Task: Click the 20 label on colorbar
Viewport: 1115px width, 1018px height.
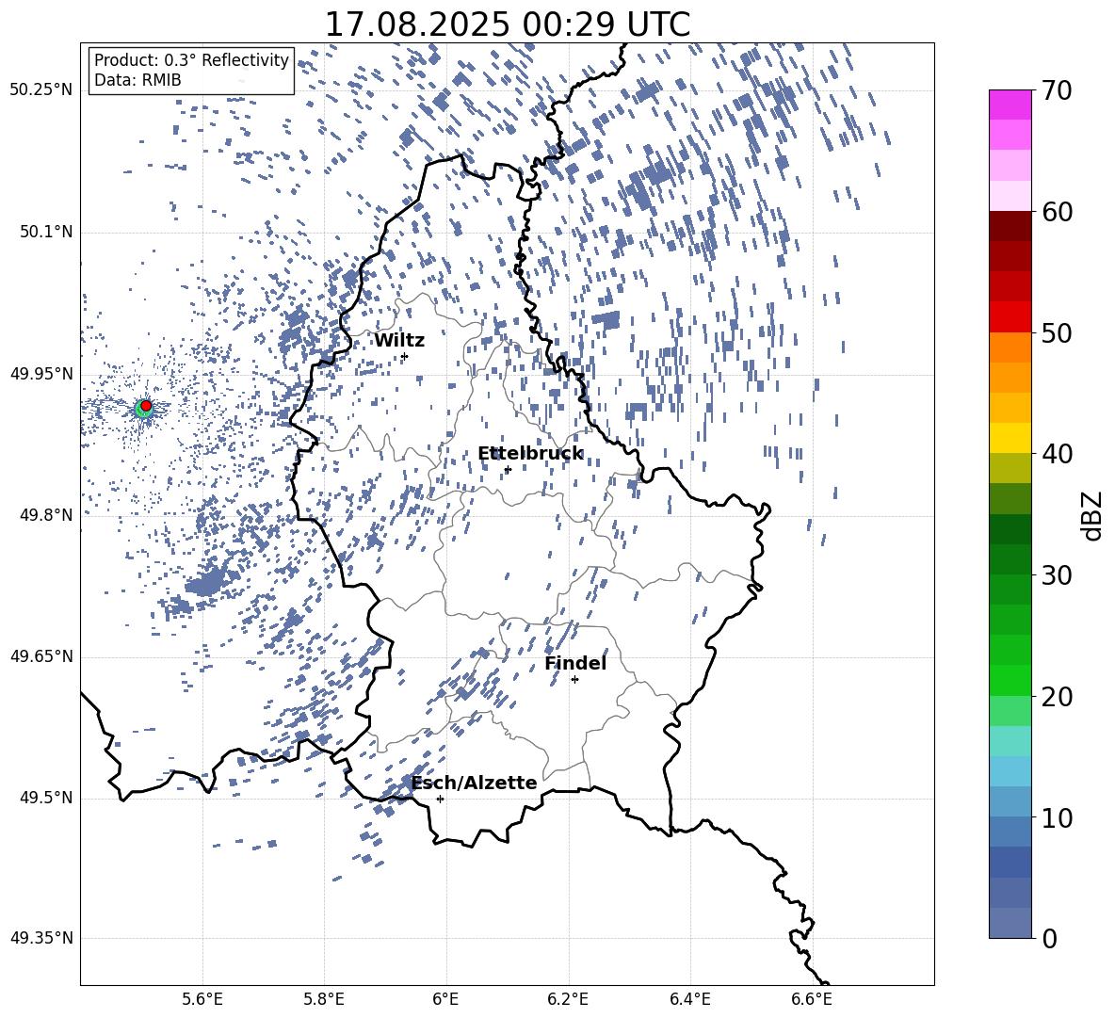Action: [1057, 696]
